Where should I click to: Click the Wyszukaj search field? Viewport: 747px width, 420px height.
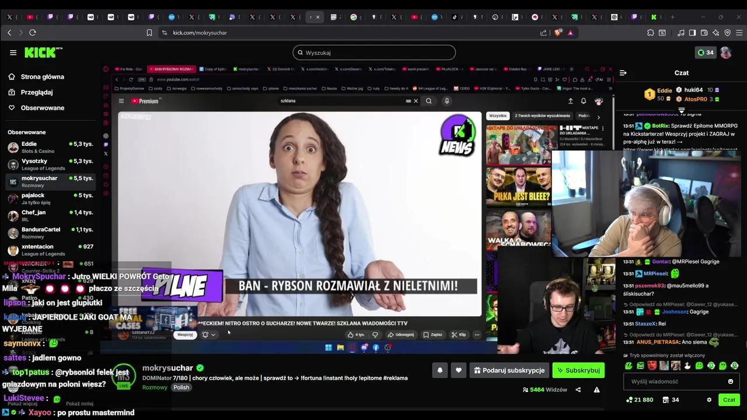pyautogui.click(x=374, y=52)
